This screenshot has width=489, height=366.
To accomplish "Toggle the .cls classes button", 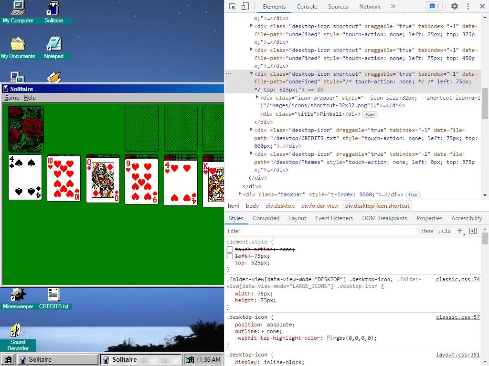I will 445,231.
